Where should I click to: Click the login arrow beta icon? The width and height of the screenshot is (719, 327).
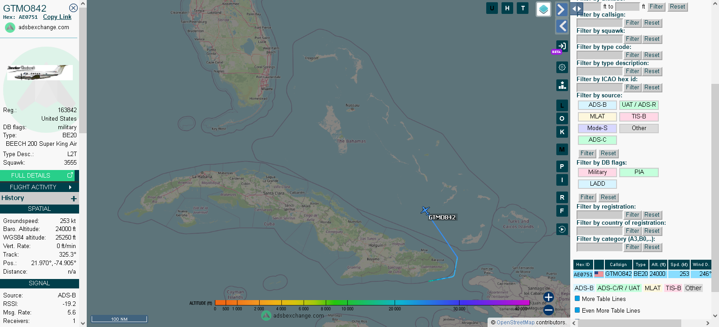(x=562, y=46)
